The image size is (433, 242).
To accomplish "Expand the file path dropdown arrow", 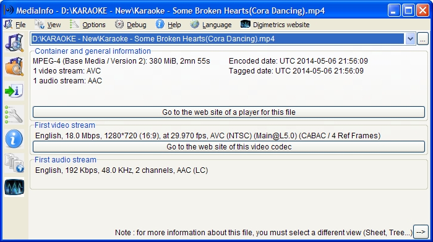I will (410, 39).
